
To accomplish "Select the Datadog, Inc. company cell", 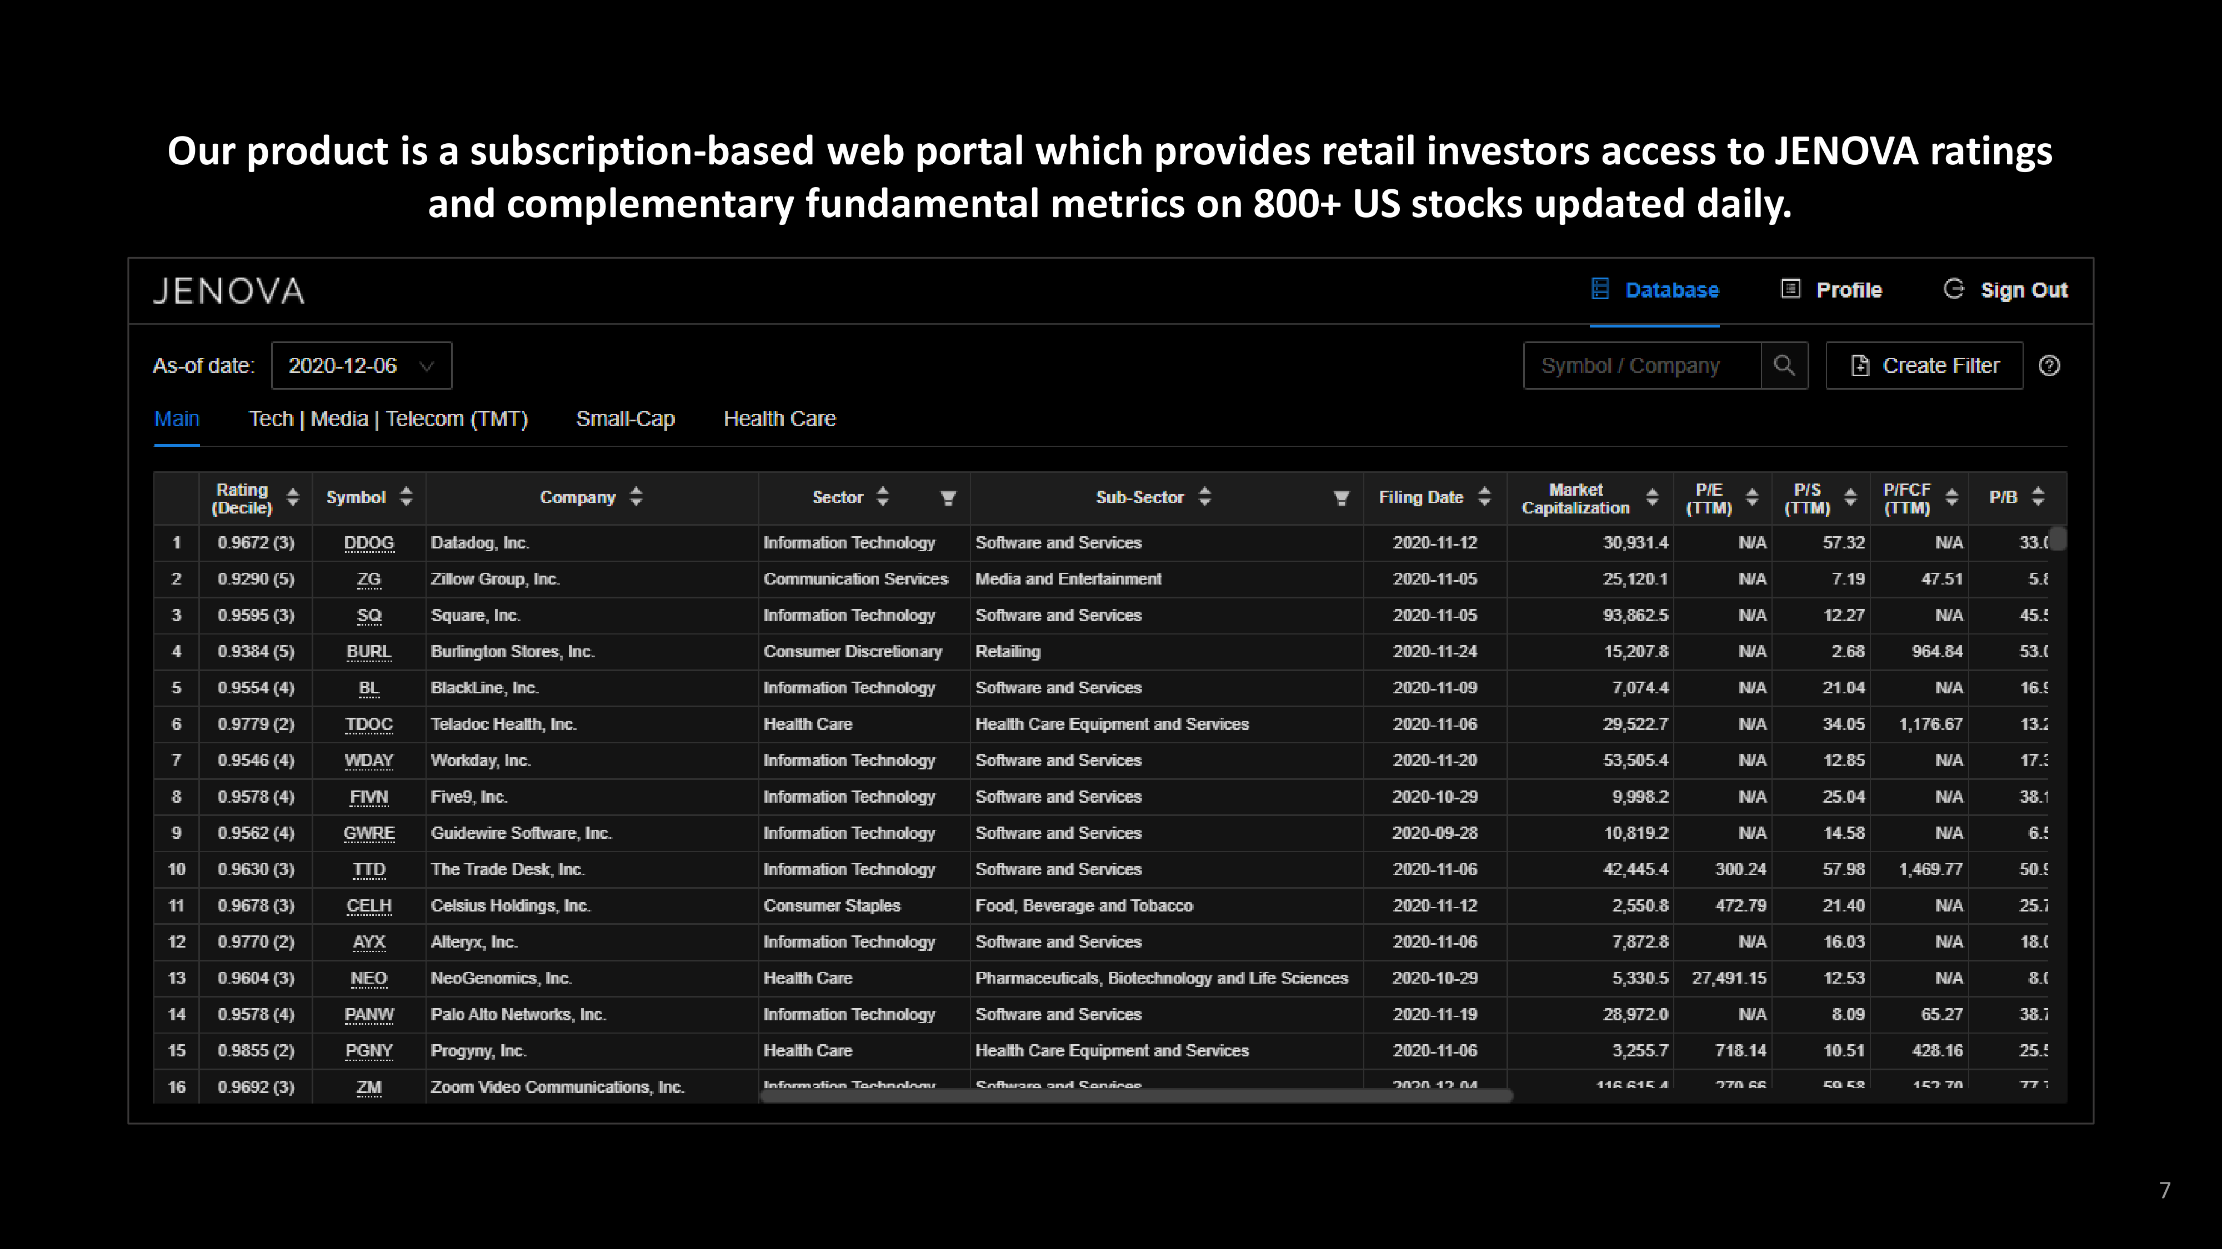I will coord(592,543).
